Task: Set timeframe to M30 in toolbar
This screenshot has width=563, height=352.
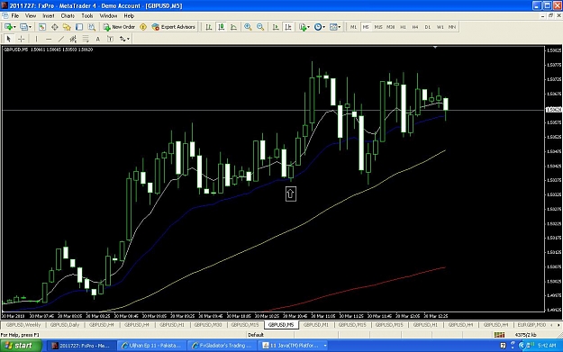Action: (391, 27)
